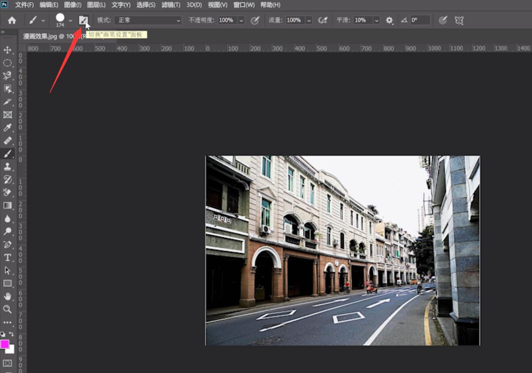
Task: Open the smoothing options gear
Action: point(389,20)
